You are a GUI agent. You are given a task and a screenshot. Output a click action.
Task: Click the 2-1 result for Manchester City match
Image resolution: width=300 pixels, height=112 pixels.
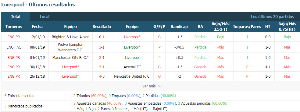(x=102, y=58)
